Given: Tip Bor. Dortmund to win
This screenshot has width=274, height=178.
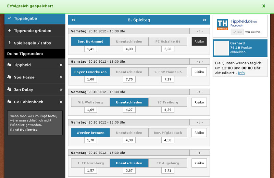Looking at the screenshot, I should pyautogui.click(x=90, y=41).
